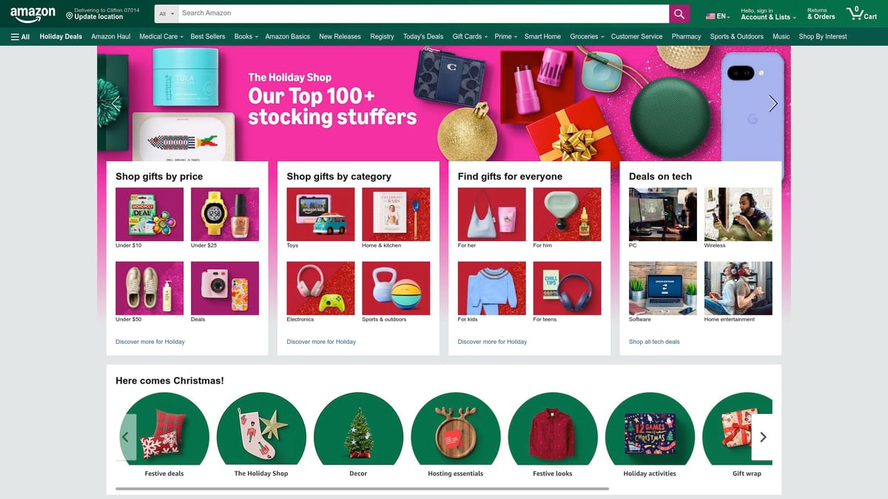Expand the Medical Care nav dropdown

(161, 36)
